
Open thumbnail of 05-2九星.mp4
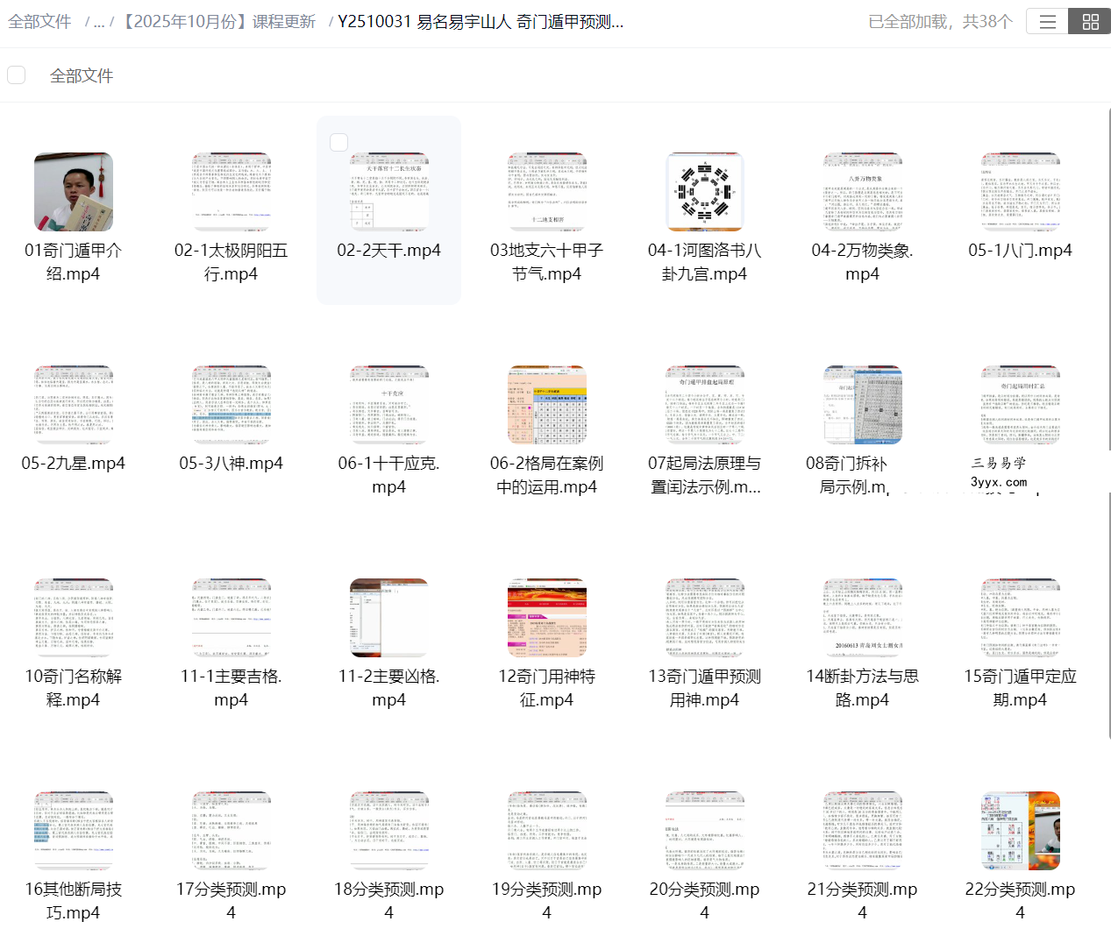(x=74, y=405)
